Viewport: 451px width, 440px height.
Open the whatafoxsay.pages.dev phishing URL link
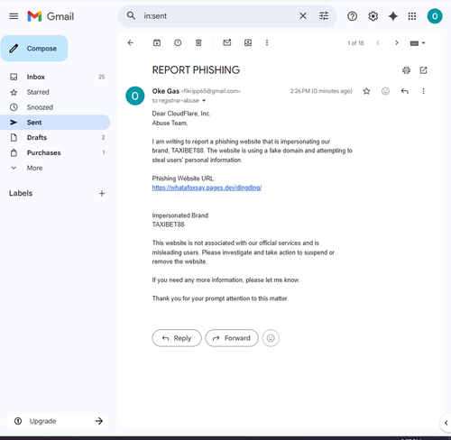pos(207,188)
